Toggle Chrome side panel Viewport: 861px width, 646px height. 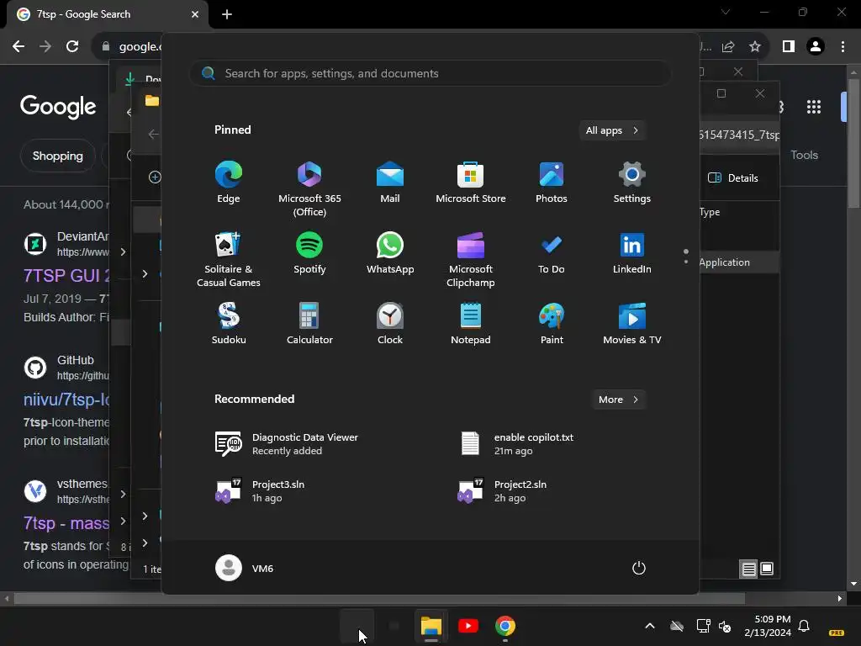coord(789,47)
